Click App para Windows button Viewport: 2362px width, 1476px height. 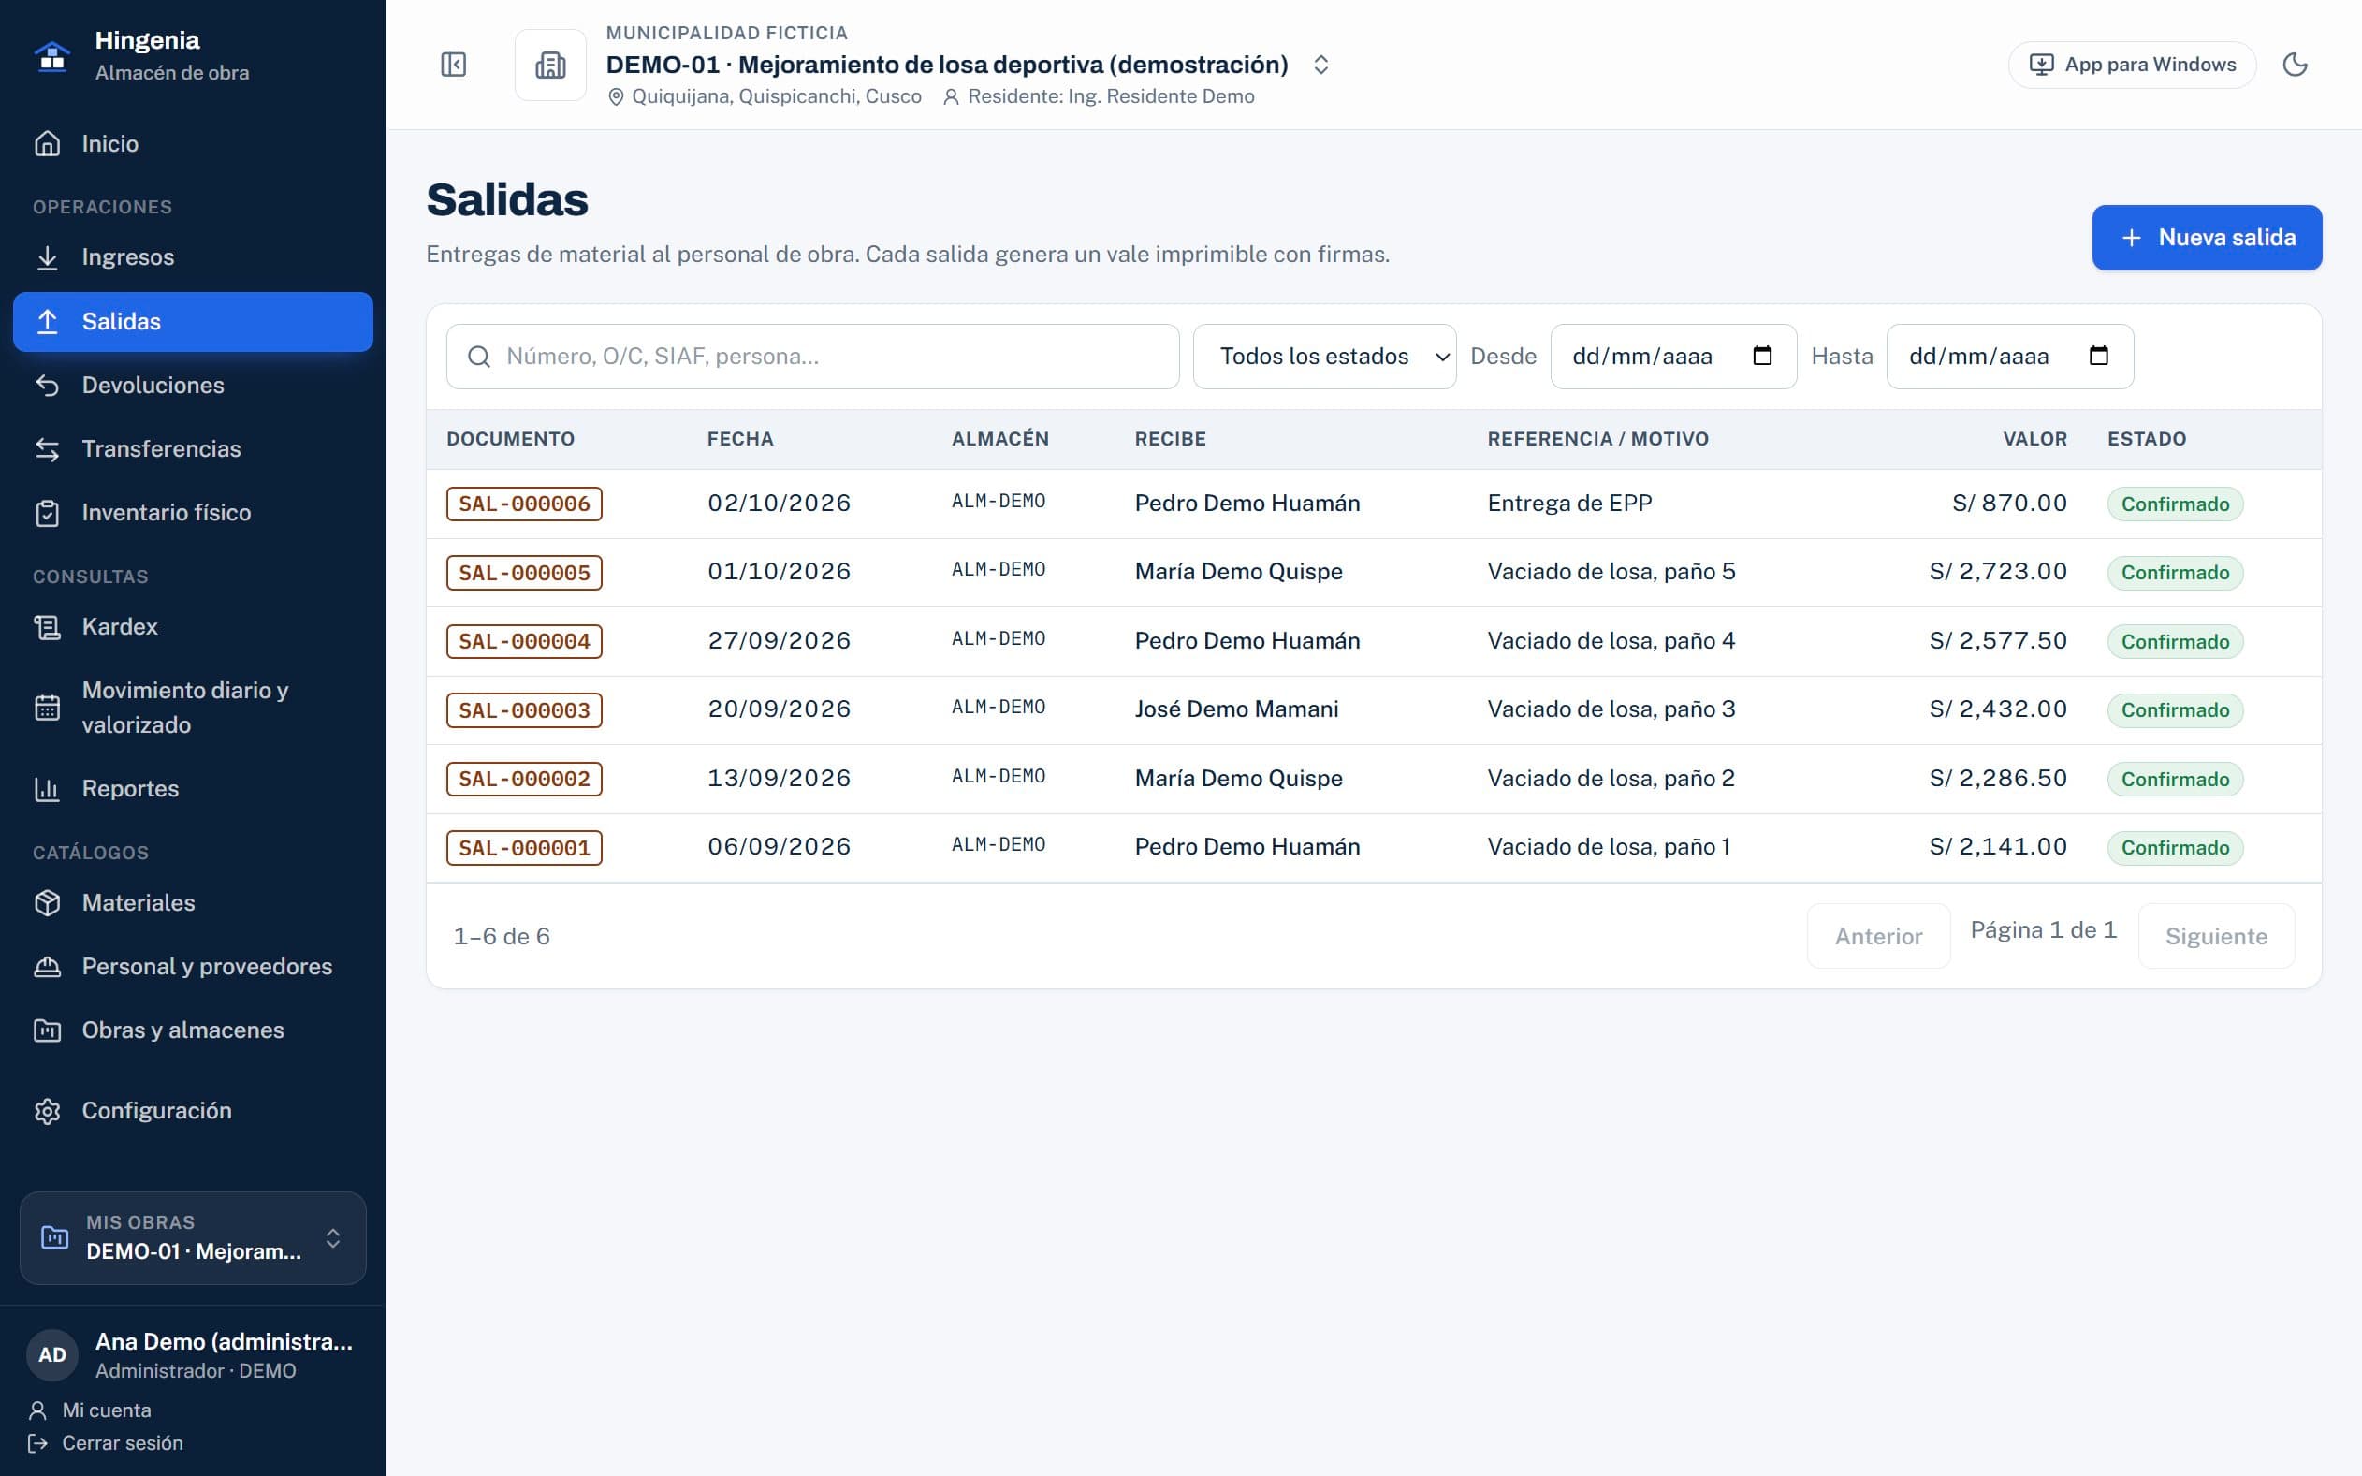(x=2132, y=65)
